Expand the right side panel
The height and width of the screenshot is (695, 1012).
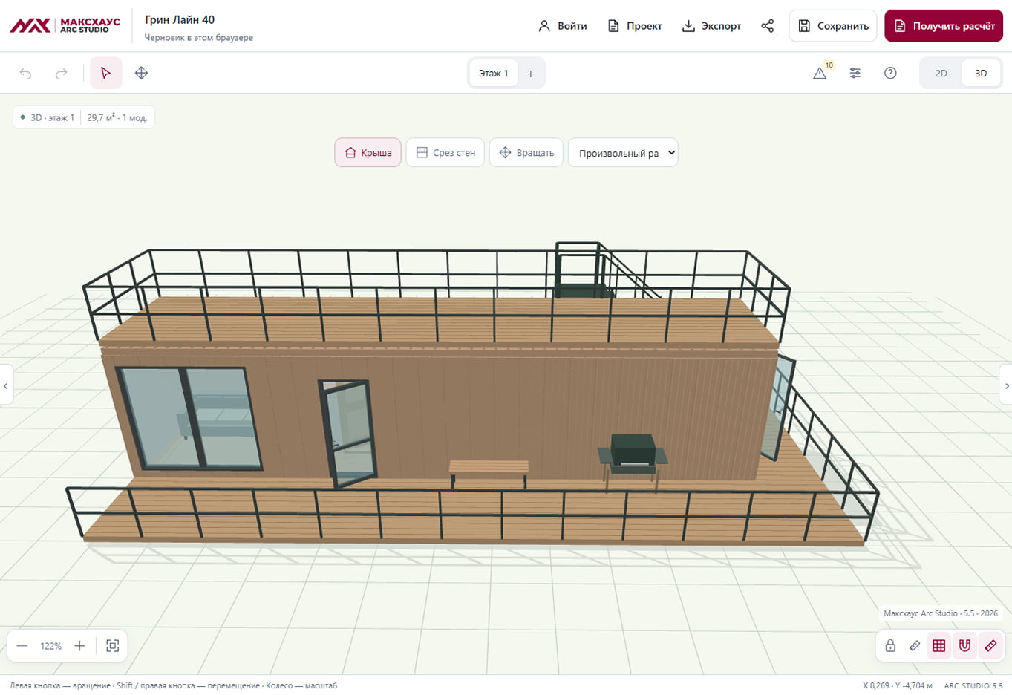coord(1006,386)
